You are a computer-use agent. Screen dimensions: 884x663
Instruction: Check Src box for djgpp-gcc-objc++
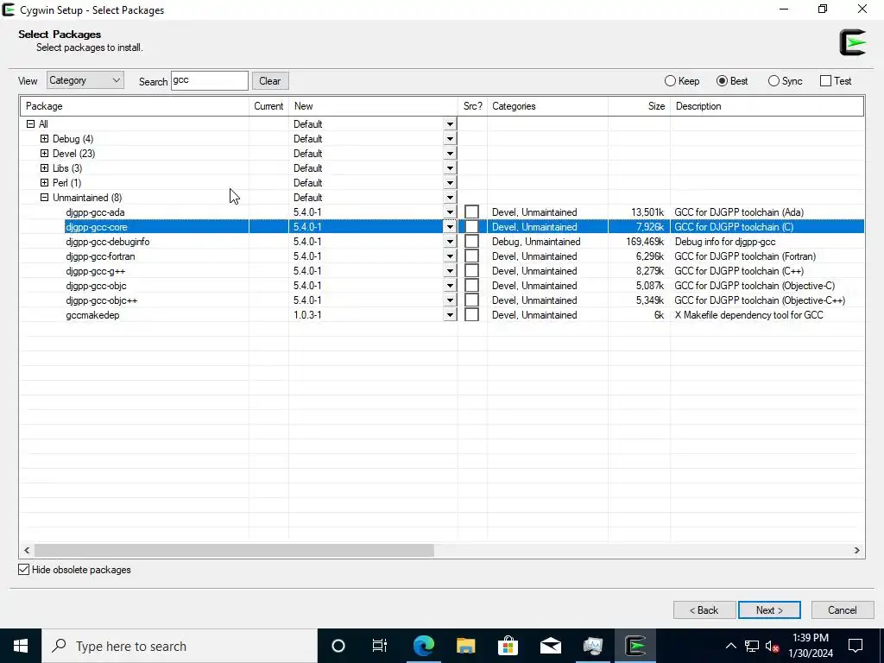(x=472, y=300)
